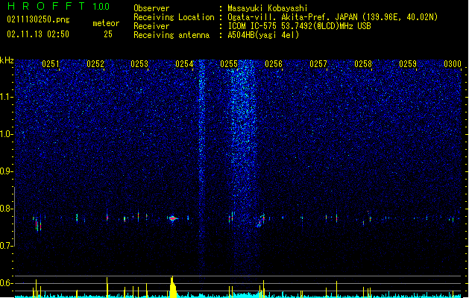This screenshot has width=469, height=298.
Task: Click the 0300 time marker
Action: tap(453, 64)
